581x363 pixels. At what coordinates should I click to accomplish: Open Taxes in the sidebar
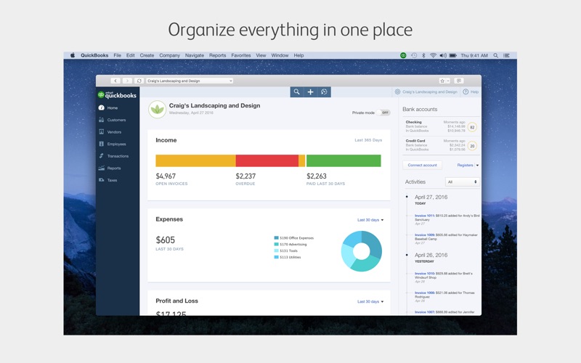tap(107, 180)
